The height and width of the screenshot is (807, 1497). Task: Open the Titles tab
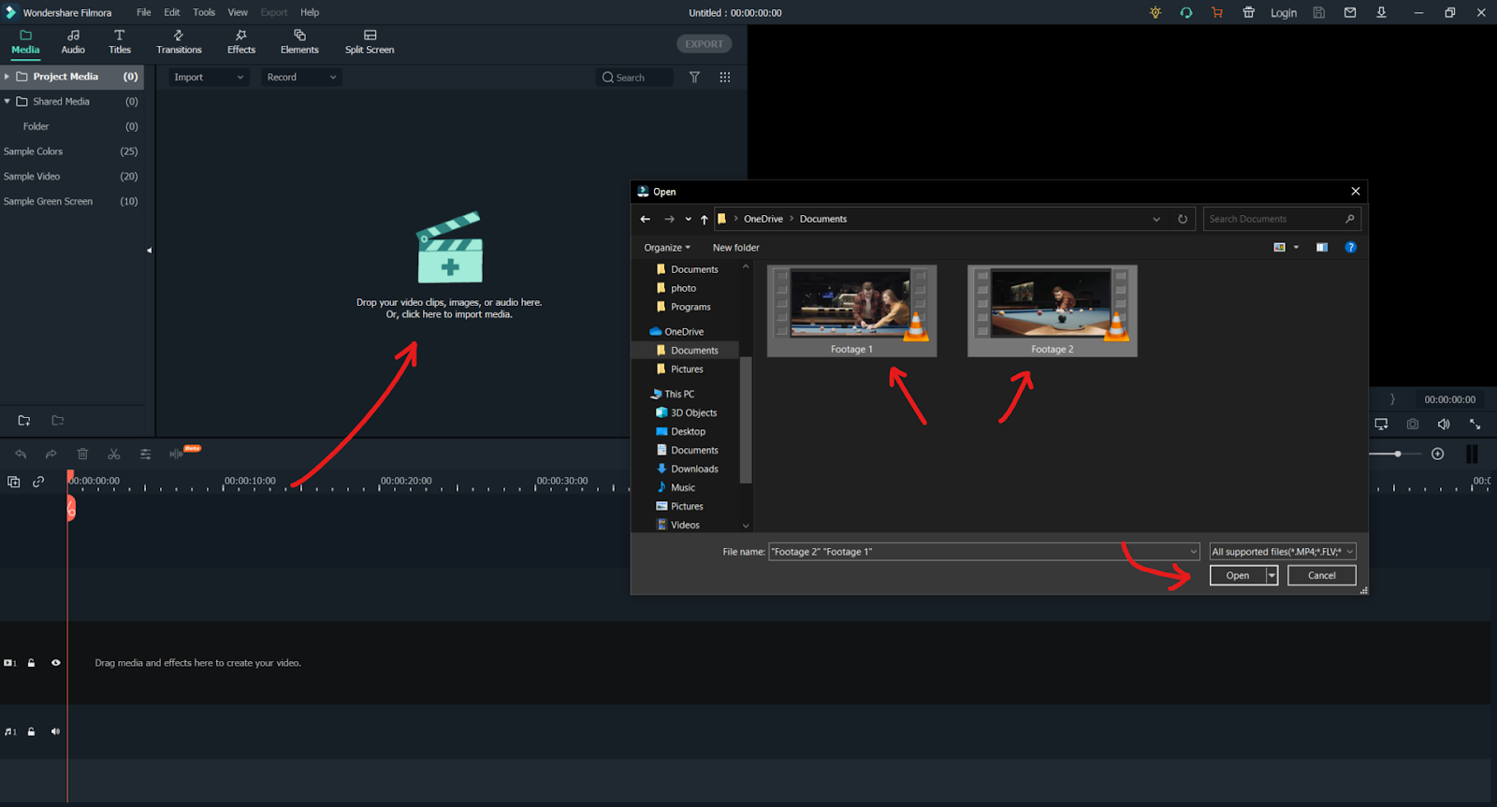pos(120,42)
